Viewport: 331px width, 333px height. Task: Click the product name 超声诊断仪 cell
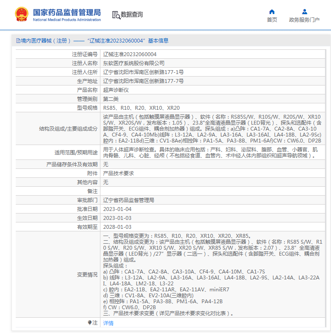(116, 90)
